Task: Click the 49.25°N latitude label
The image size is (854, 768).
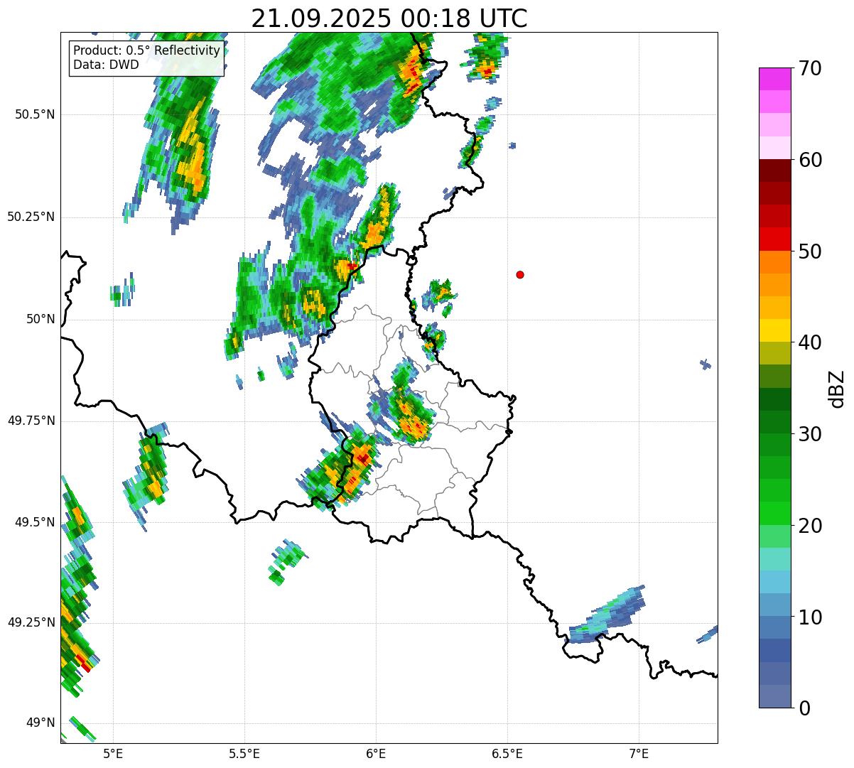Action: click(x=31, y=623)
